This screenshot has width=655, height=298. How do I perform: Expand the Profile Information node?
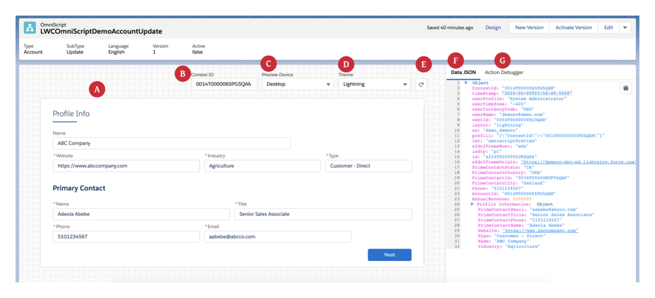[x=472, y=204]
